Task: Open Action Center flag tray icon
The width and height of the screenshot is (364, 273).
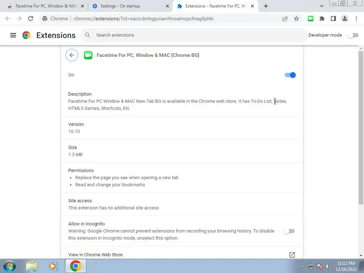Action: click(x=320, y=266)
